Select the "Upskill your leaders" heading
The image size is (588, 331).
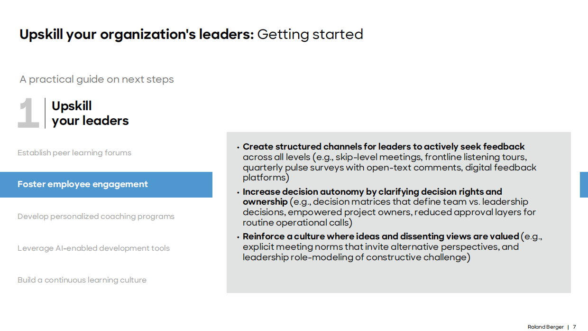click(x=90, y=113)
